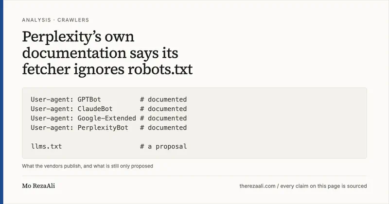Click the ANALYSIS · CRAWLERS category label
This screenshot has width=389, height=204.
55,20
